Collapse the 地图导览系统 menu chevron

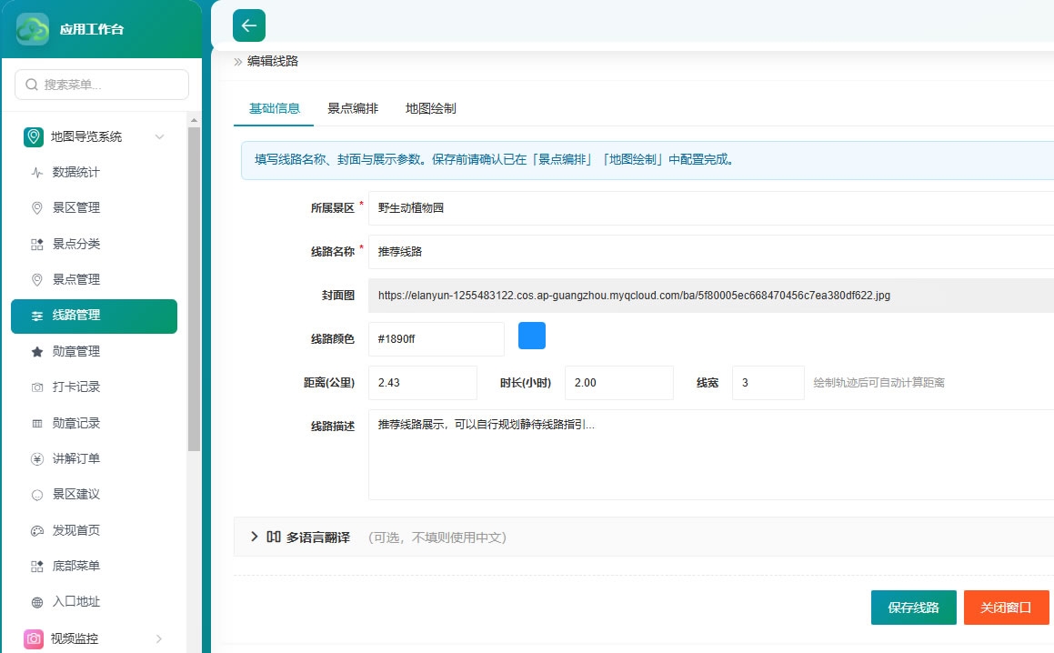coord(159,136)
